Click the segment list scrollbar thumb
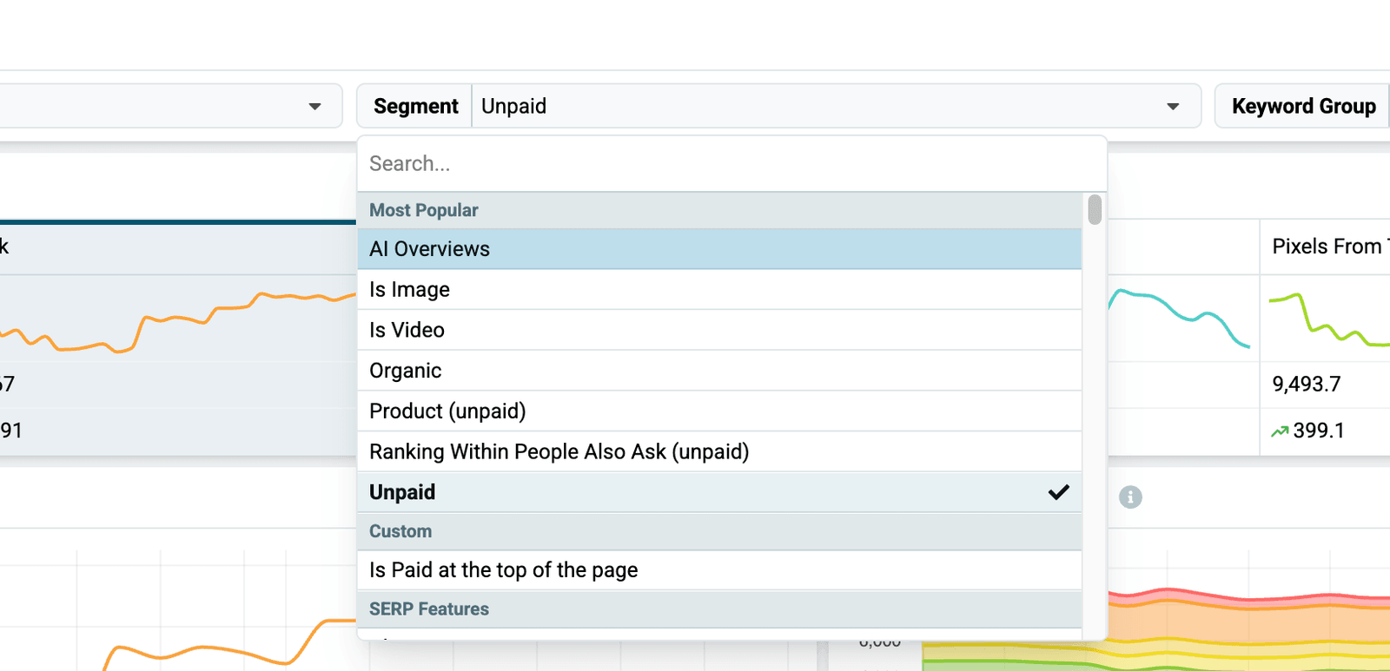Viewport: 1390px width, 671px height. pos(1095,210)
